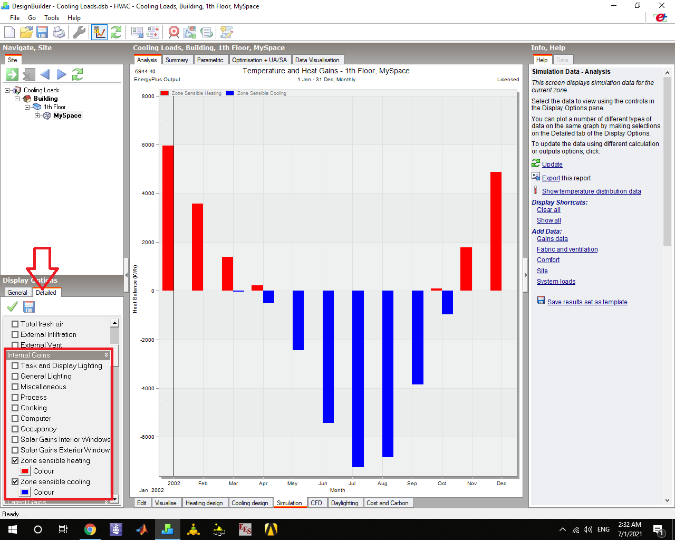The height and width of the screenshot is (540, 675).
Task: Apply display options with green checkmark
Action: tap(12, 306)
